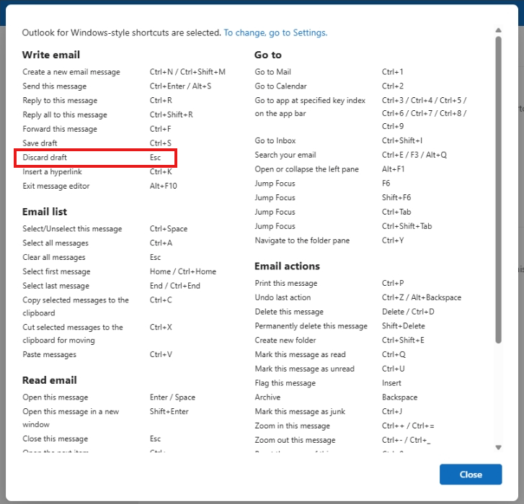Viewport: 524px width, 504px height.
Task: Click the "Save draft" entry
Action: 40,143
